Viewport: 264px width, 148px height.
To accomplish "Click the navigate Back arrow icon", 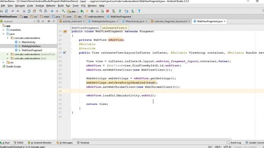I will (x=52, y=11).
